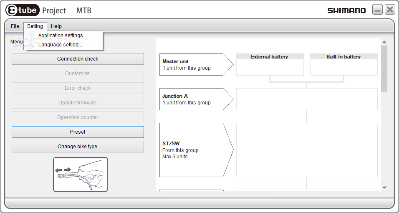Click the E-tube Project logo
The height and width of the screenshot is (213, 399).
point(35,10)
